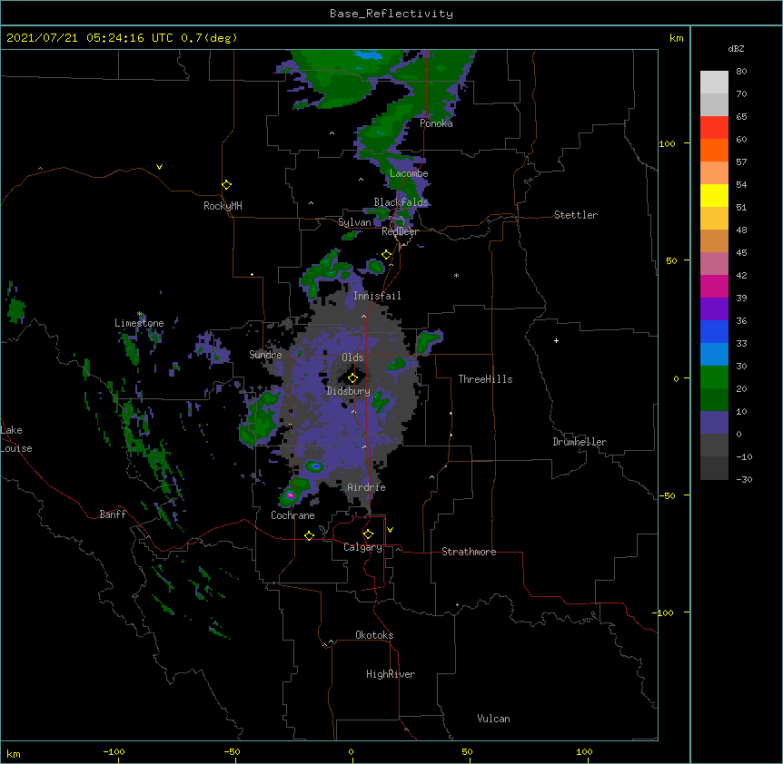Select the Calgary label
783x764 pixels.
point(362,547)
